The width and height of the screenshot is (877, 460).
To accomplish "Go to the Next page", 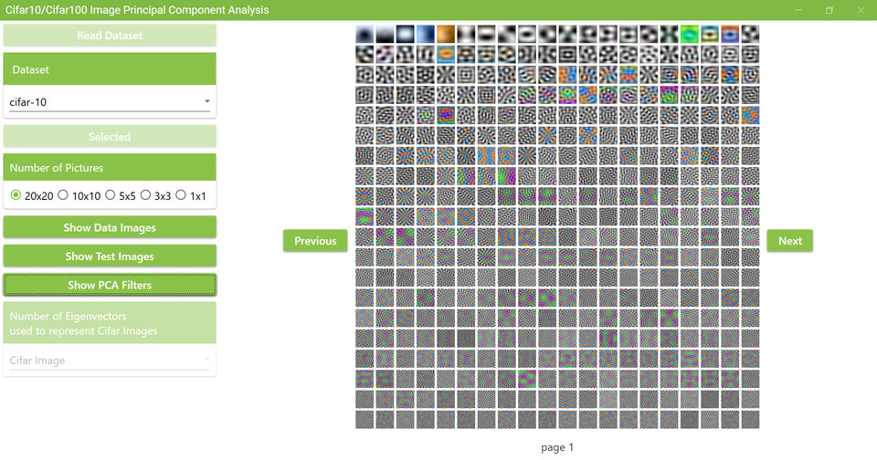I will click(789, 240).
